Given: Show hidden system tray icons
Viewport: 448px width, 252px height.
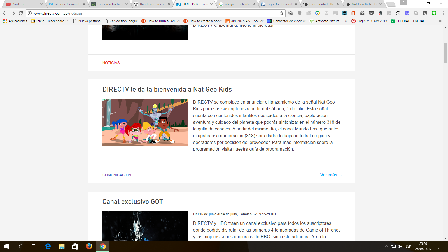Looking at the screenshot, I should pos(386,246).
